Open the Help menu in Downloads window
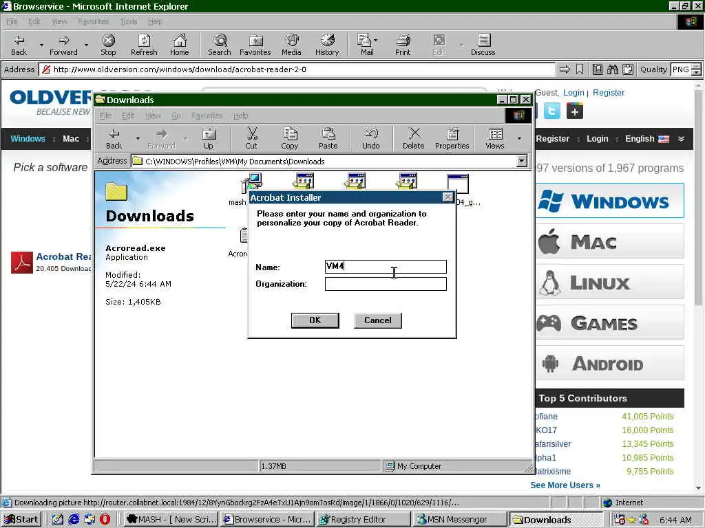 (240, 115)
